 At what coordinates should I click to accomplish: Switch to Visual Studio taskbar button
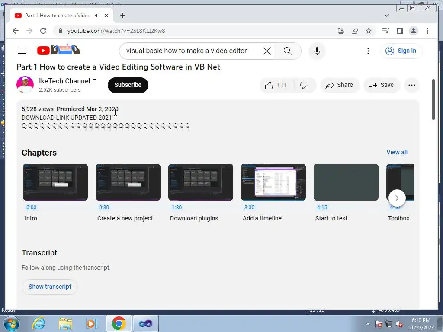[146, 323]
